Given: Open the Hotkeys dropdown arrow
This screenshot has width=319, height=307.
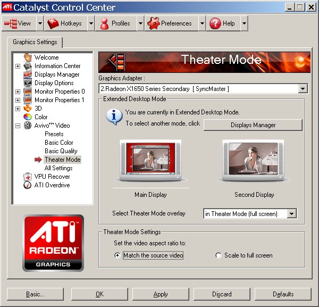Looking at the screenshot, I should click(x=91, y=23).
